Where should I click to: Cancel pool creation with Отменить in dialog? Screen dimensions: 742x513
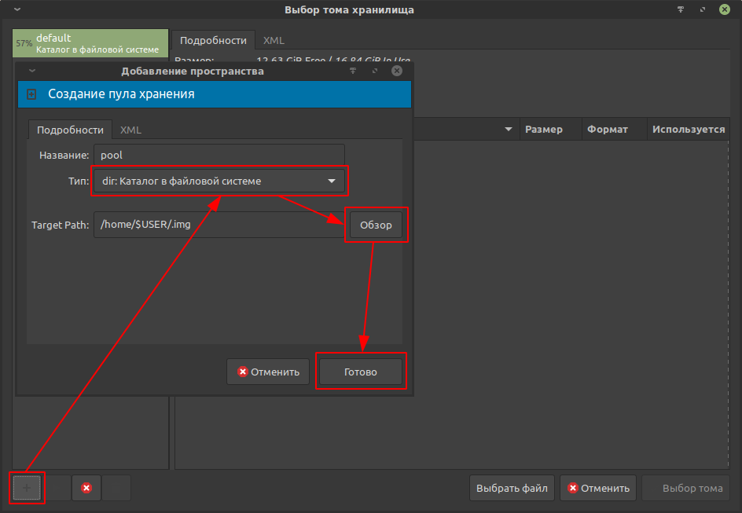[269, 372]
